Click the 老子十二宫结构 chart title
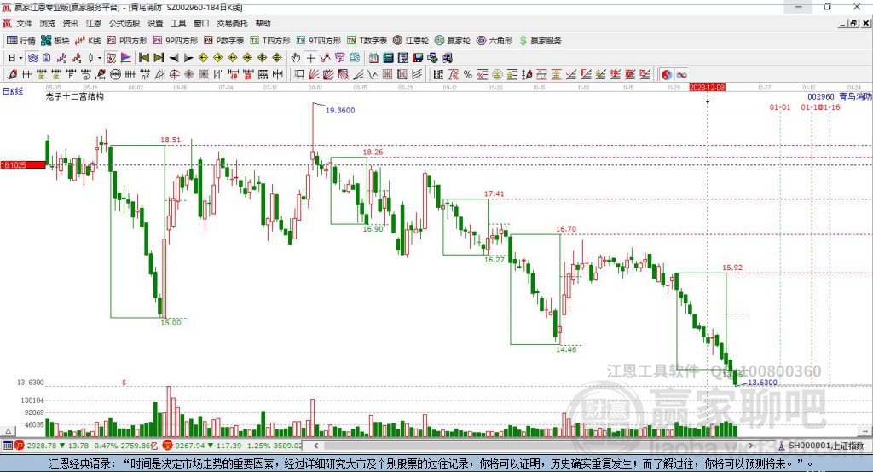Viewport: 873px width, 472px height. tap(75, 96)
